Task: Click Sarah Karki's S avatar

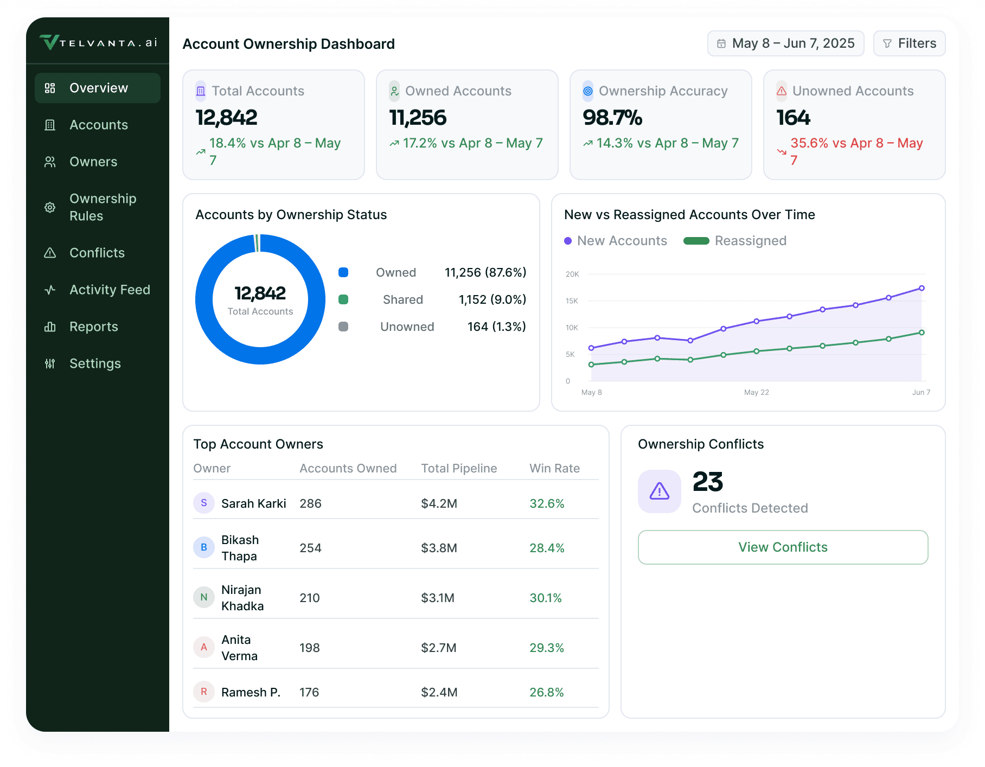Action: 204,503
